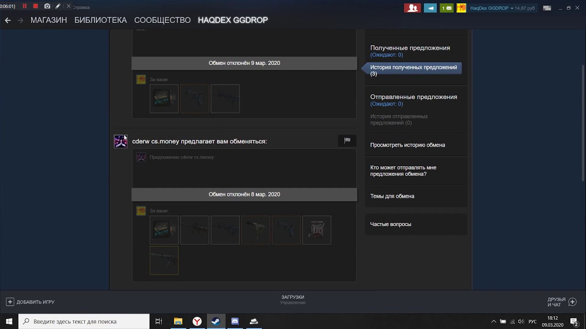This screenshot has width=586, height=329.
Task: Go forward with the Steam forward arrow
Action: [x=20, y=20]
